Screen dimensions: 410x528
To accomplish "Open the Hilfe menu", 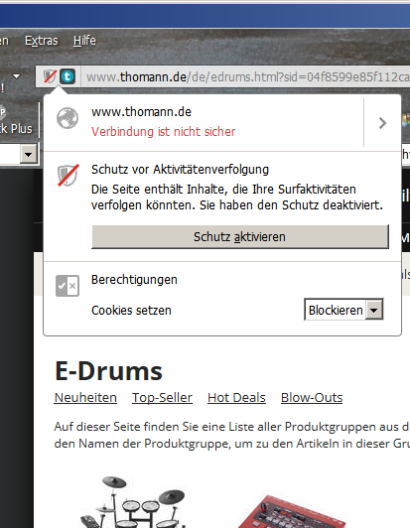I will [84, 41].
